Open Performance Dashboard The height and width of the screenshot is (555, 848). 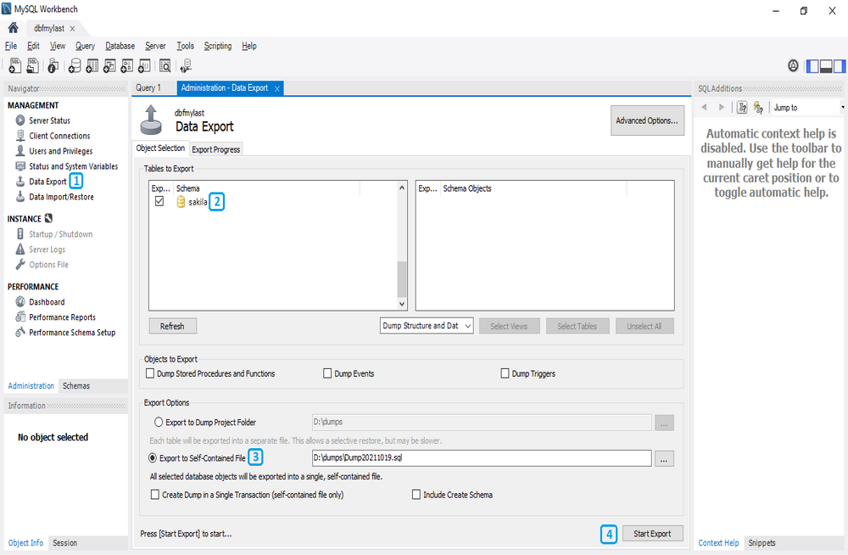[47, 301]
